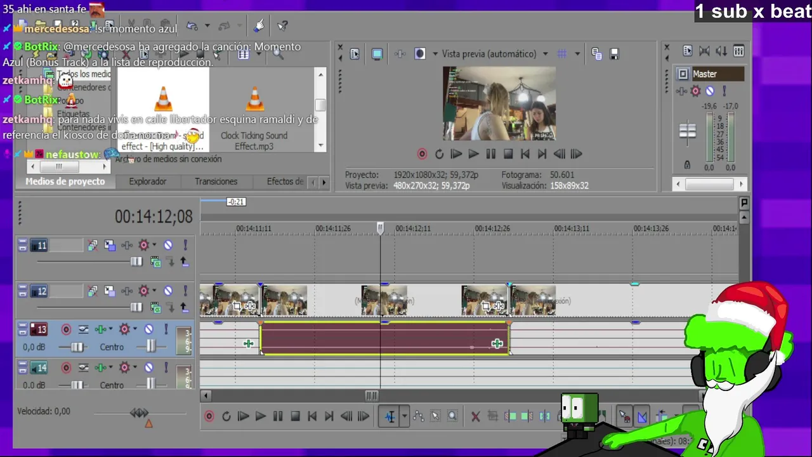Go to end in preview transport
Screen dimensions: 812x457
pyautogui.click(x=542, y=154)
